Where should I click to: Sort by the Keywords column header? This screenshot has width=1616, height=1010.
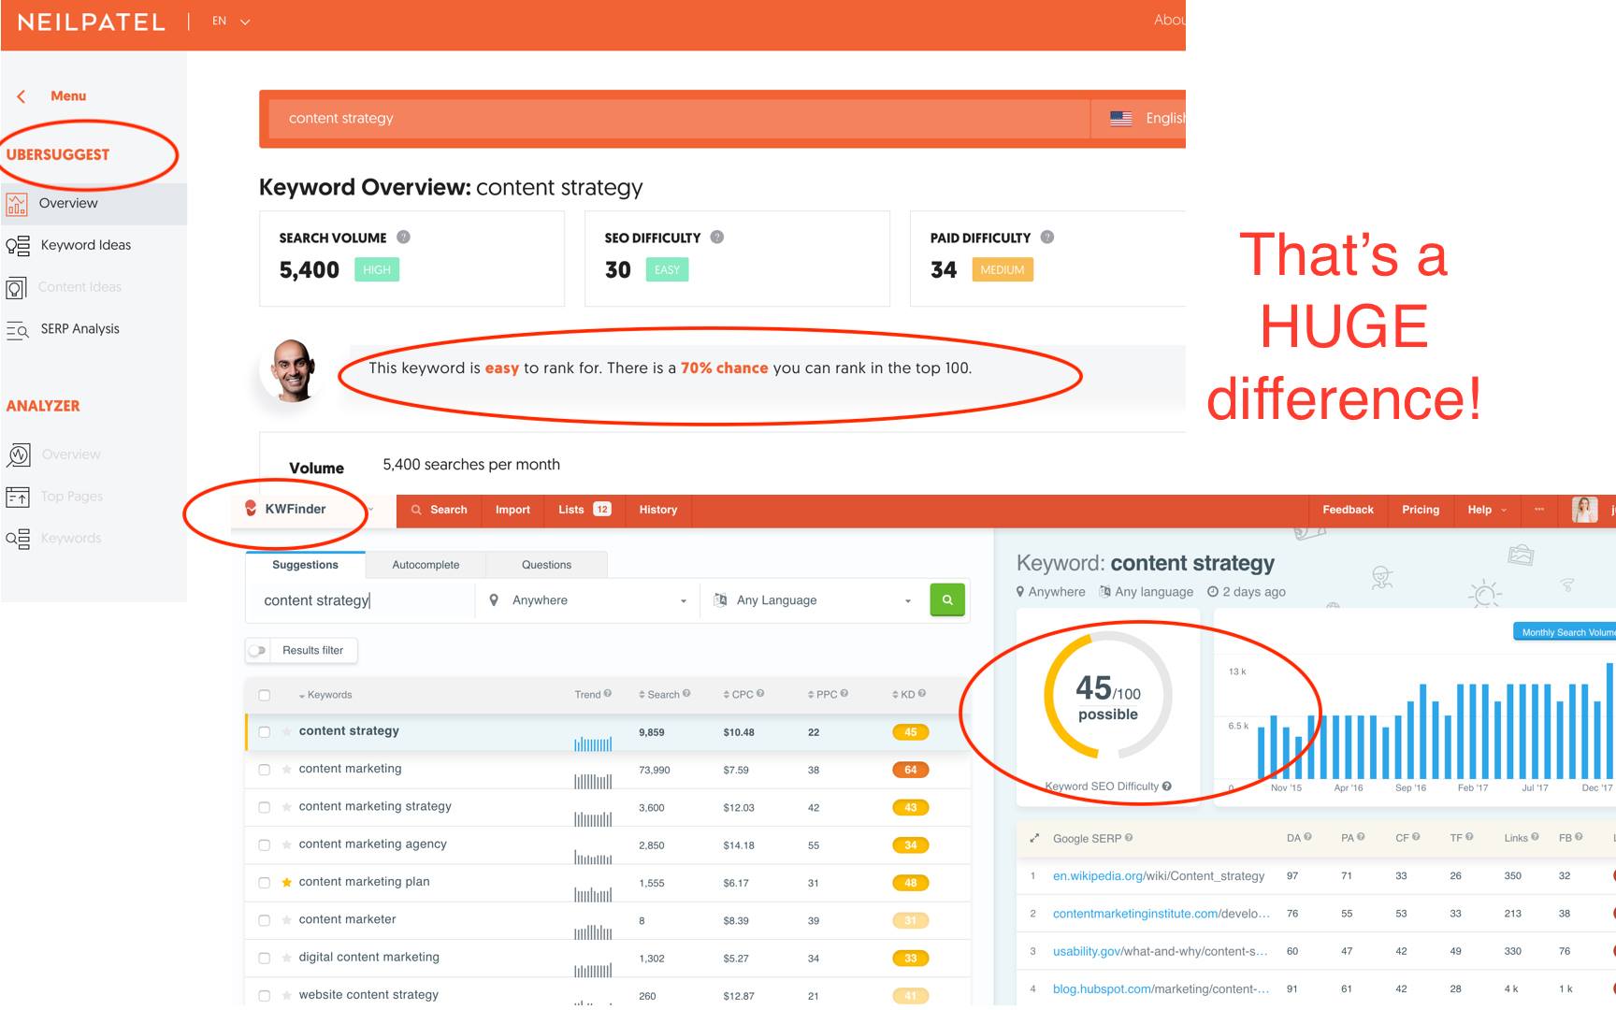pyautogui.click(x=325, y=695)
